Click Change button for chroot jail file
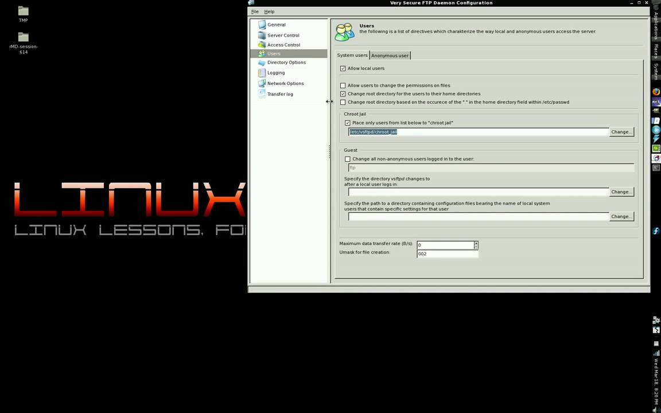The image size is (661, 413). pos(621,132)
